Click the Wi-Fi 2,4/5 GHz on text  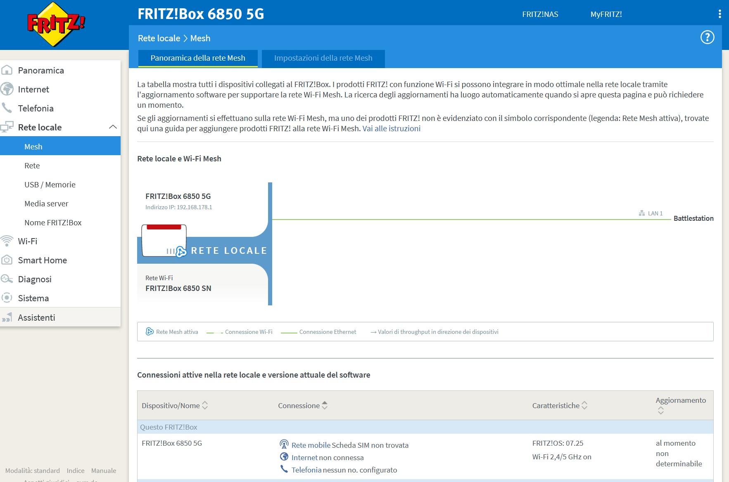(562, 457)
